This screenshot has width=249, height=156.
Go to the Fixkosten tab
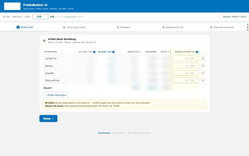(x=123, y=27)
